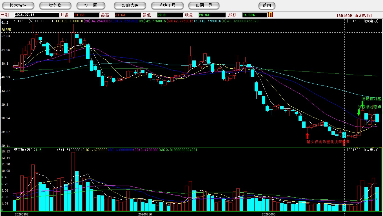
Task: Click the KLINE indicator label
Action: [19, 21]
